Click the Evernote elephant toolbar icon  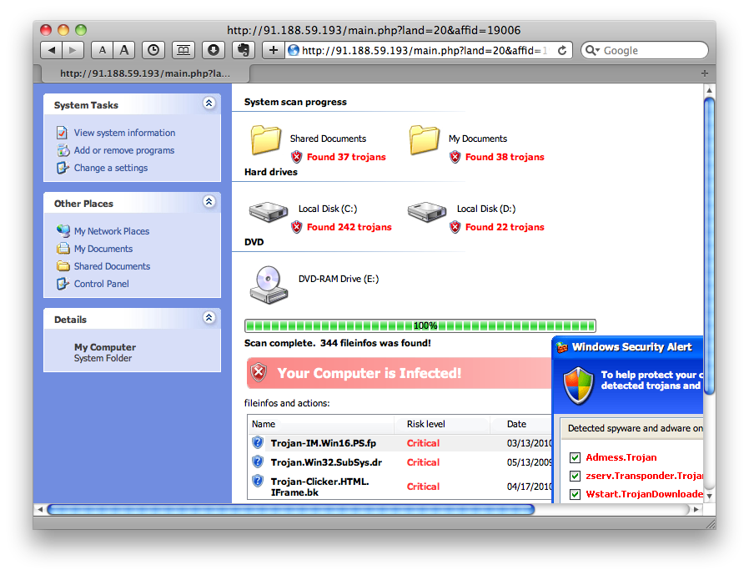pyautogui.click(x=244, y=50)
